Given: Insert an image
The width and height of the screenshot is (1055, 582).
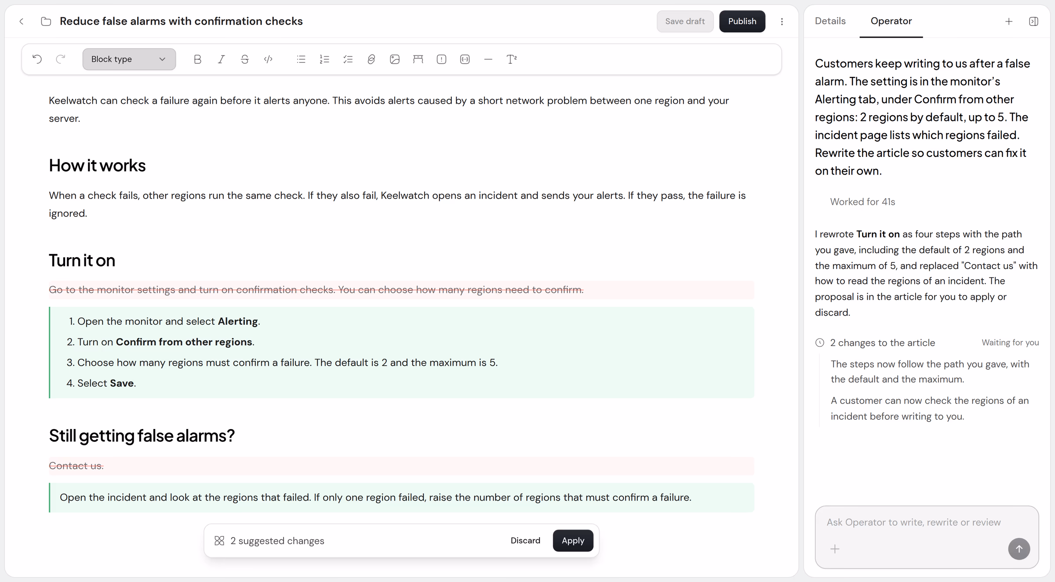Looking at the screenshot, I should tap(395, 59).
